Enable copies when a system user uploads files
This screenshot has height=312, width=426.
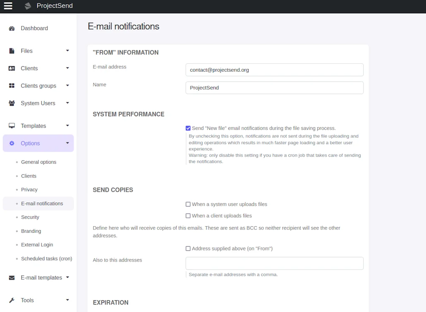188,204
